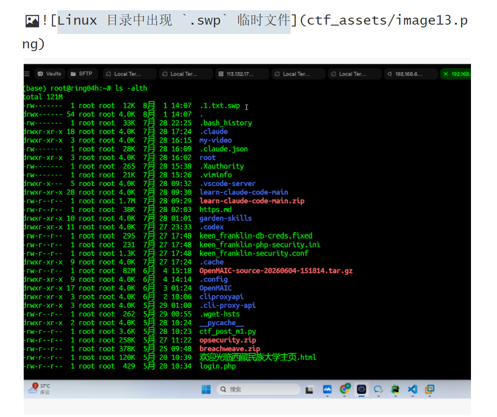Viewport: 497px width, 417px height.
Task: Click the .viminfo file name
Action: (216, 175)
